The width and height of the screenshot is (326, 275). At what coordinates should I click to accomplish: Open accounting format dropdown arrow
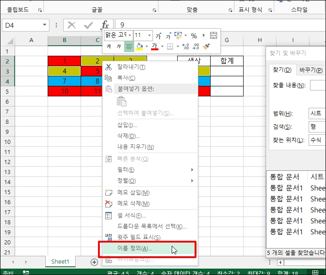coord(185,36)
